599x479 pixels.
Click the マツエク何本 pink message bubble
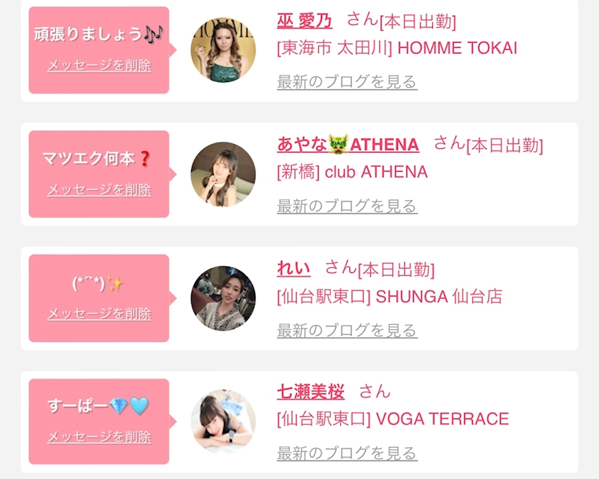(99, 158)
